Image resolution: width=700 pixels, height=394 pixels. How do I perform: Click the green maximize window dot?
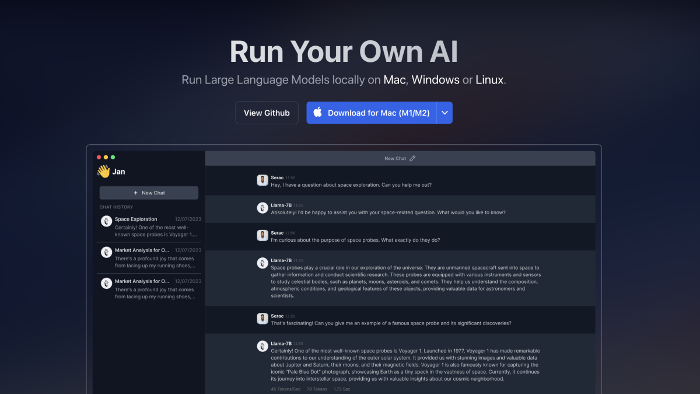point(113,157)
